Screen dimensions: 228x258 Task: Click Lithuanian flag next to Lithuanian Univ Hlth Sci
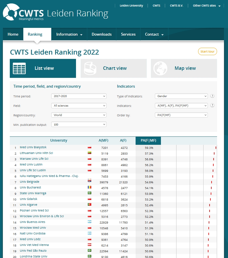(90, 153)
